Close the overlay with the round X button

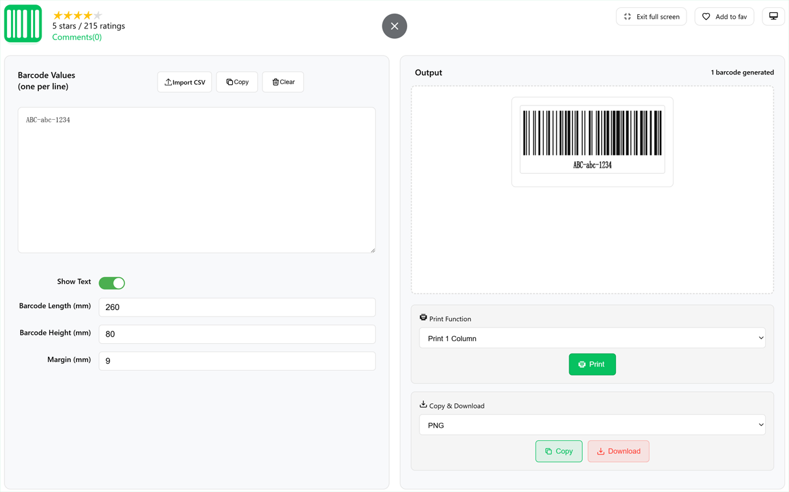pos(394,26)
